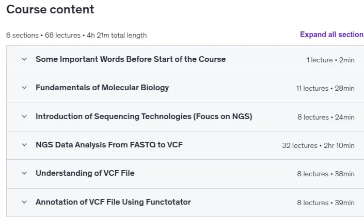Select Introduction of Sequencing Technologies title
The height and width of the screenshot is (217, 364).
(144, 116)
